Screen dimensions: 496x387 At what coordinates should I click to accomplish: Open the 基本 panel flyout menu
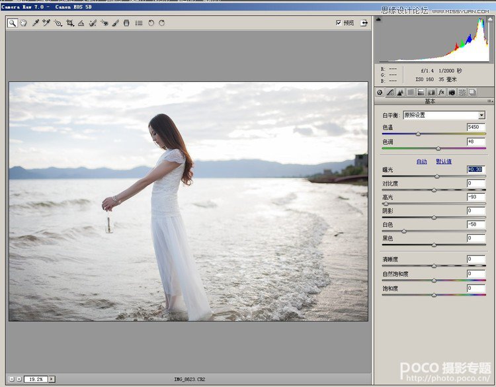489,102
